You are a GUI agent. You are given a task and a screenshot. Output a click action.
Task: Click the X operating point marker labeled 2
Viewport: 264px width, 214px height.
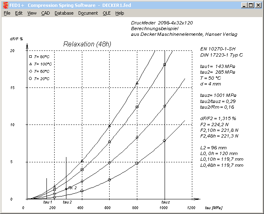(70, 188)
